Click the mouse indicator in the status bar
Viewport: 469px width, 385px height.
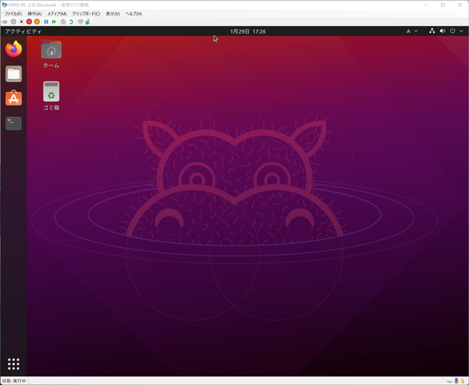(456, 381)
